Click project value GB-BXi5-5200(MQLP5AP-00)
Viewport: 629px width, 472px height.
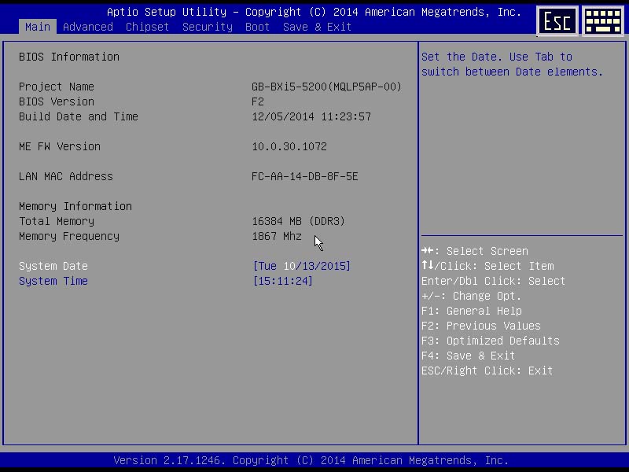coord(326,87)
